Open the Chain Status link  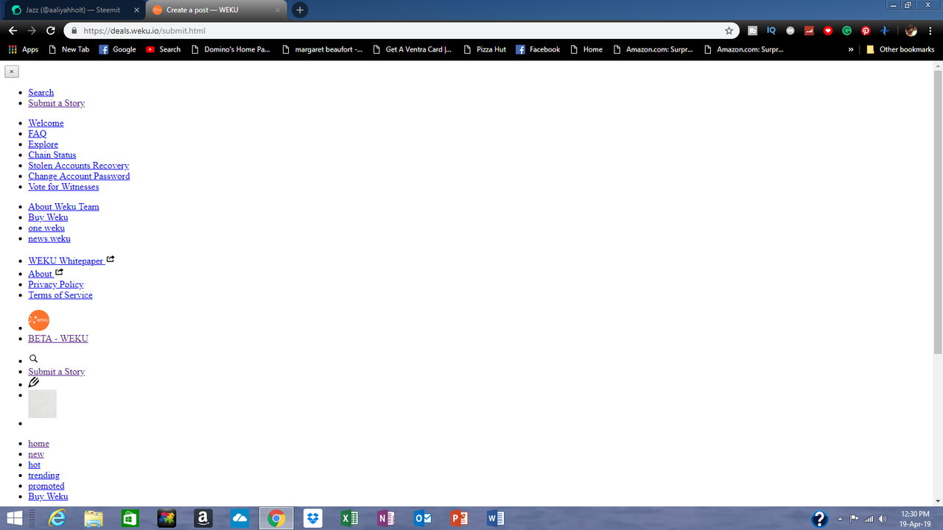click(x=52, y=155)
